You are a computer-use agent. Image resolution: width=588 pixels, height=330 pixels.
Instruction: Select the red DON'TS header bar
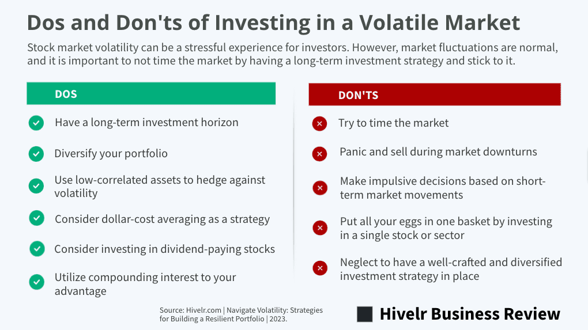(x=435, y=94)
